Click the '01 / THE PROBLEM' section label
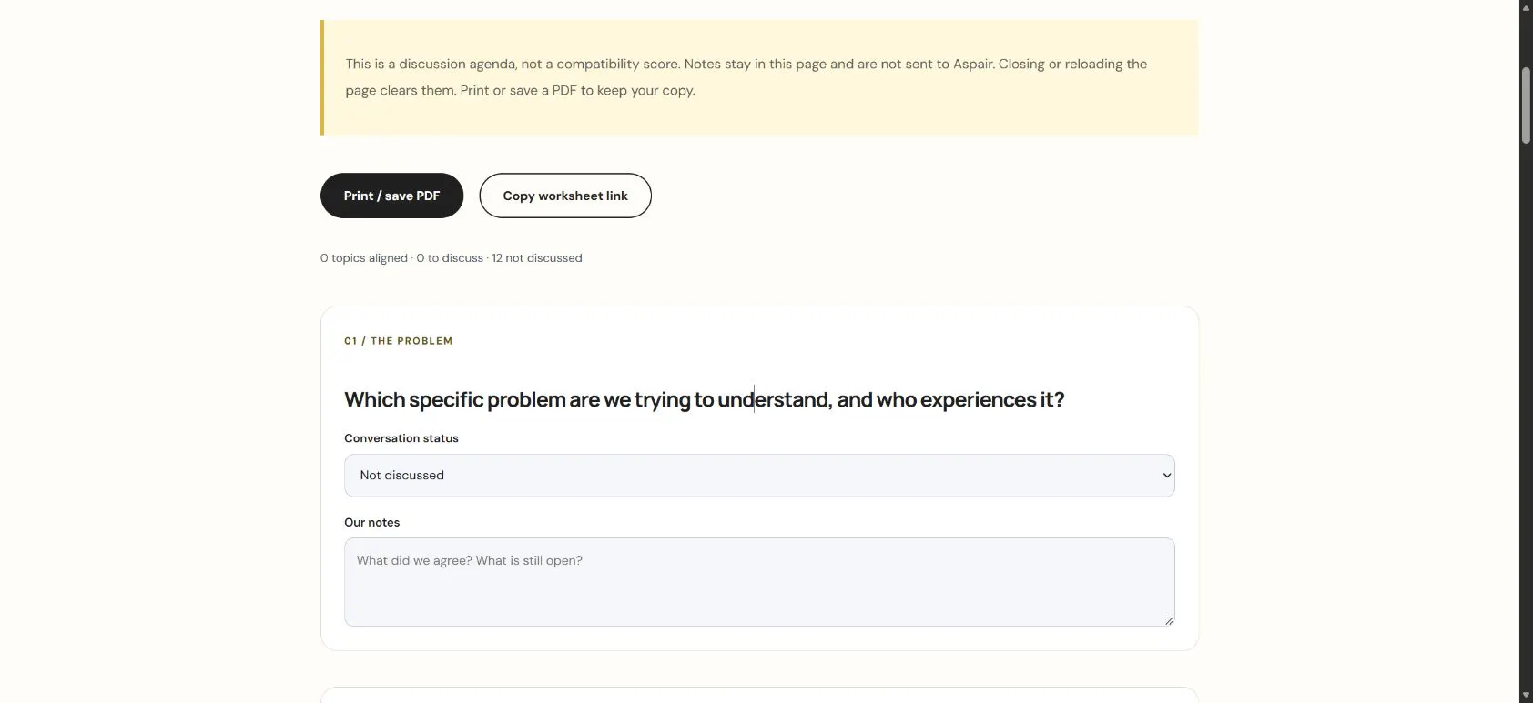Viewport: 1533px width, 703px height. tap(398, 341)
